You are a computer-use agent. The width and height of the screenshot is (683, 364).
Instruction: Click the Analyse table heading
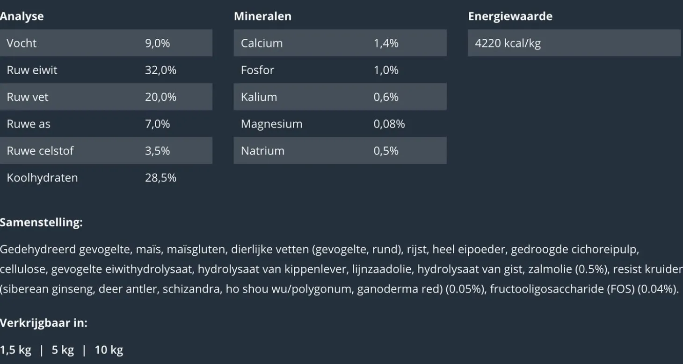tap(22, 16)
